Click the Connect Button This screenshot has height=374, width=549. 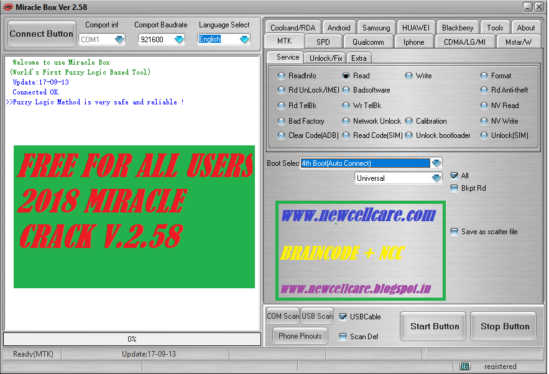pyautogui.click(x=41, y=34)
